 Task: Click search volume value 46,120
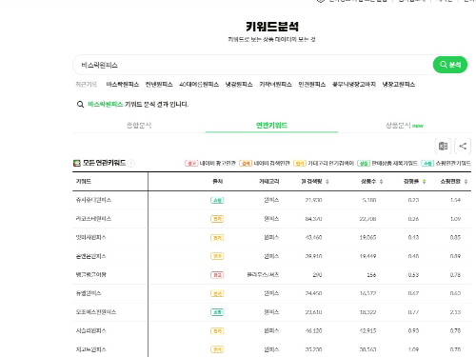313,330
